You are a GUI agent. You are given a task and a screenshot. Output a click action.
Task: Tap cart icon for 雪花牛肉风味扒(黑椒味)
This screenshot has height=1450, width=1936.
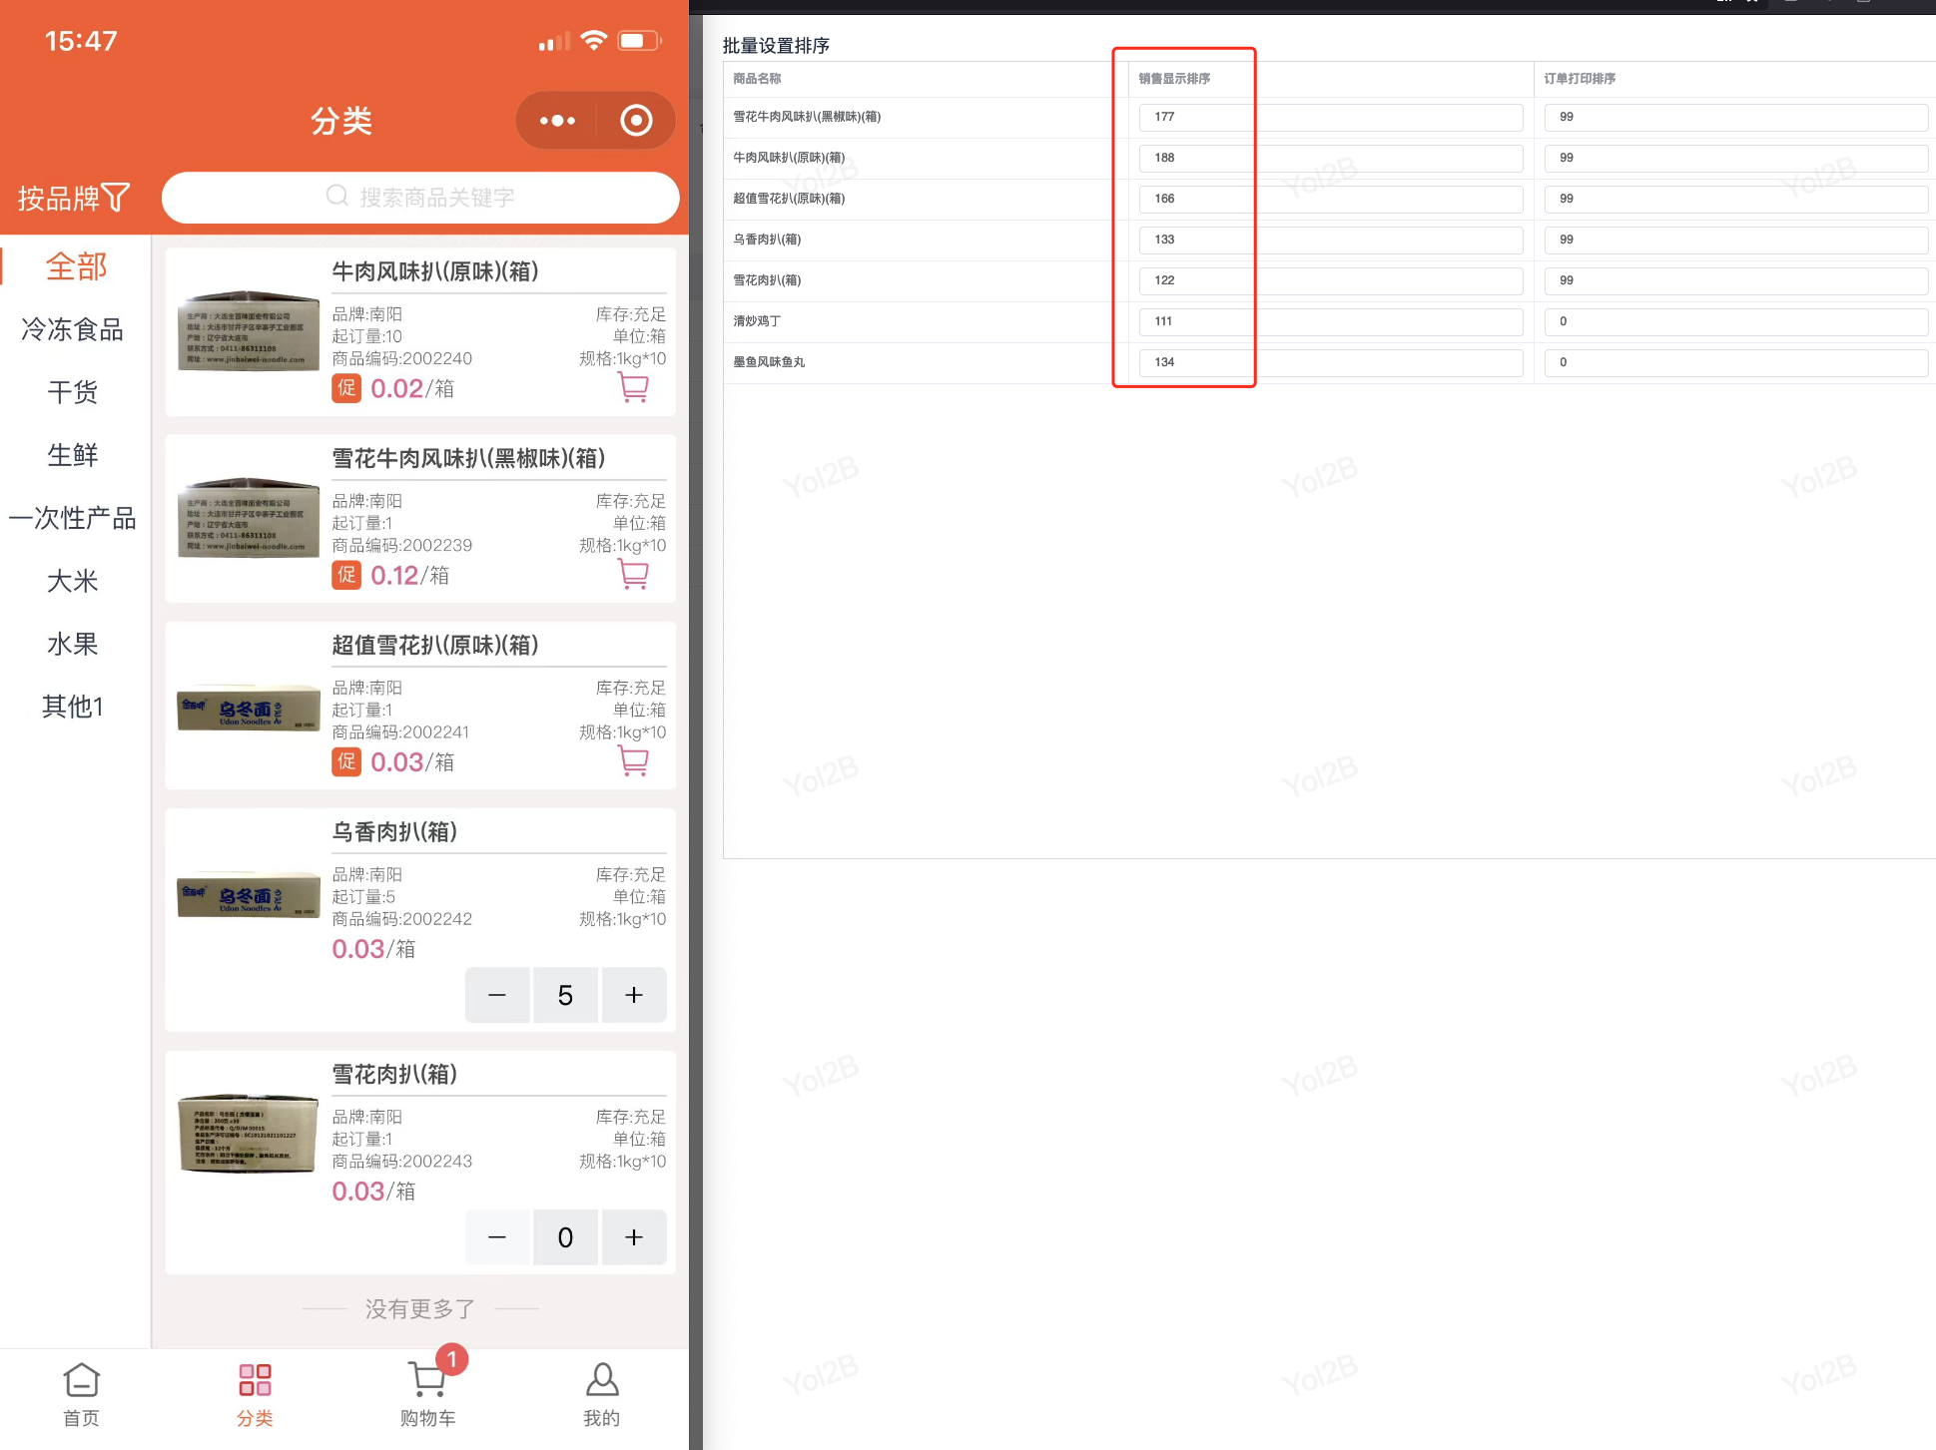(633, 574)
